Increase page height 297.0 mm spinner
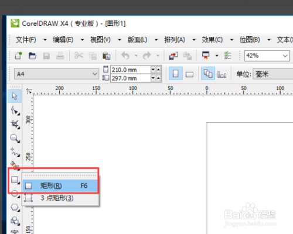293x234 pixels. 158,78
